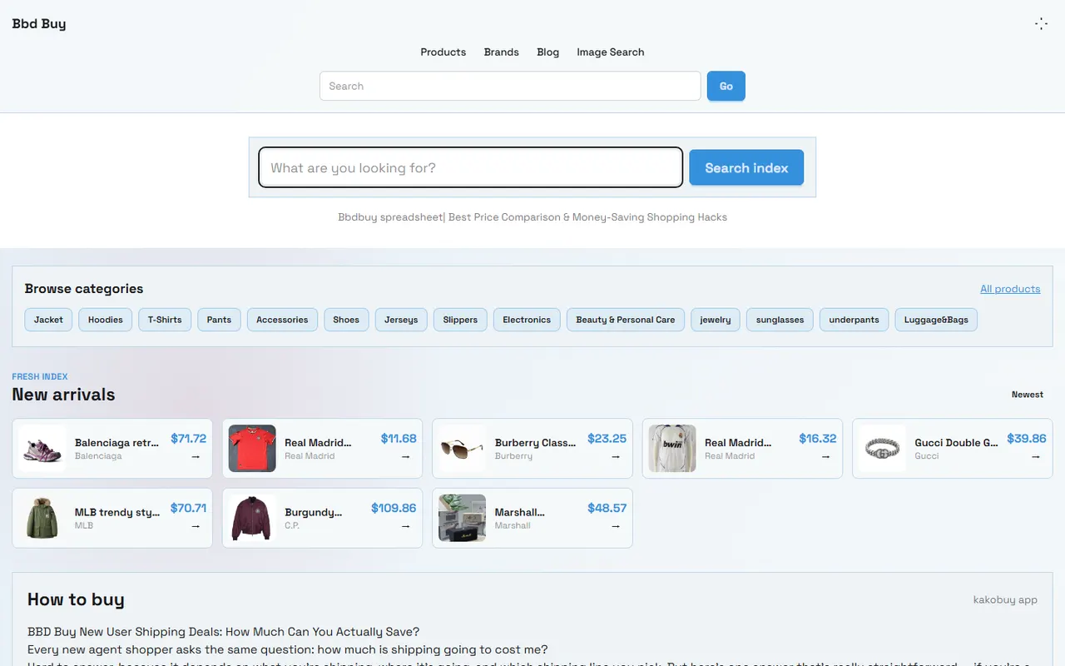Click the arrow under the $70.71 price
Viewport: 1065px width, 666px height.
pos(196,526)
